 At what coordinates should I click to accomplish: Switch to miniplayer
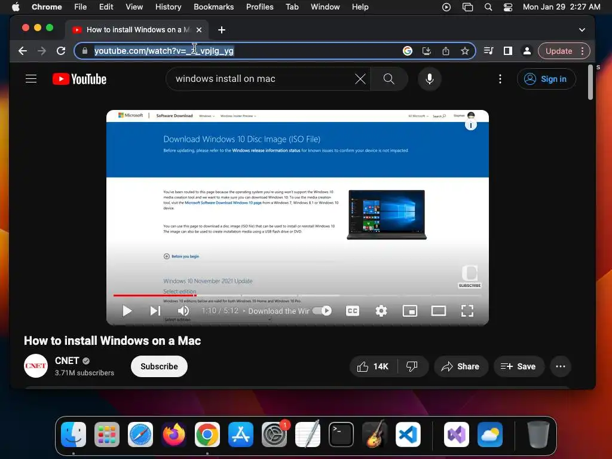point(410,311)
